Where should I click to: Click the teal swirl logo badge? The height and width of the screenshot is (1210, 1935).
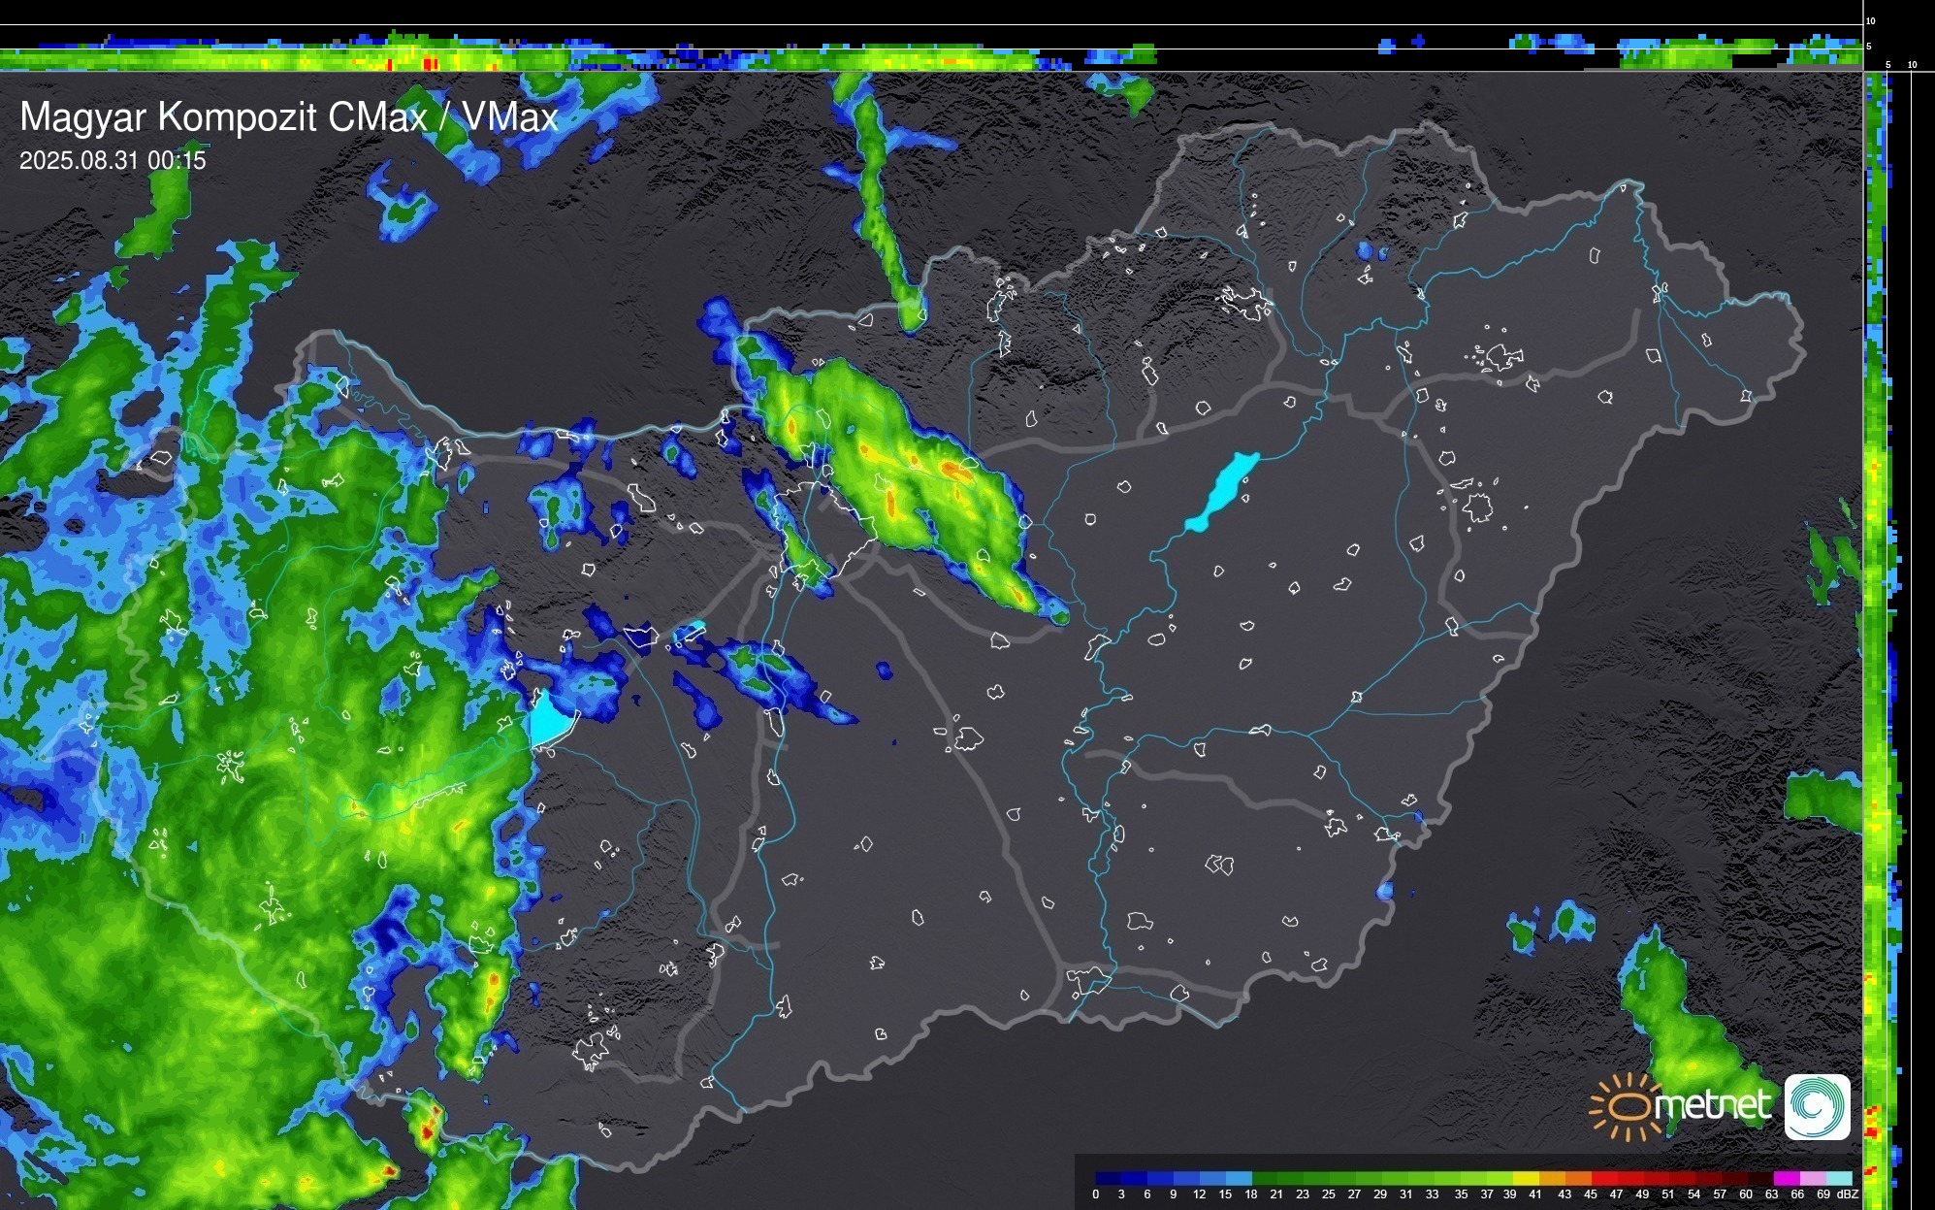(1817, 1106)
